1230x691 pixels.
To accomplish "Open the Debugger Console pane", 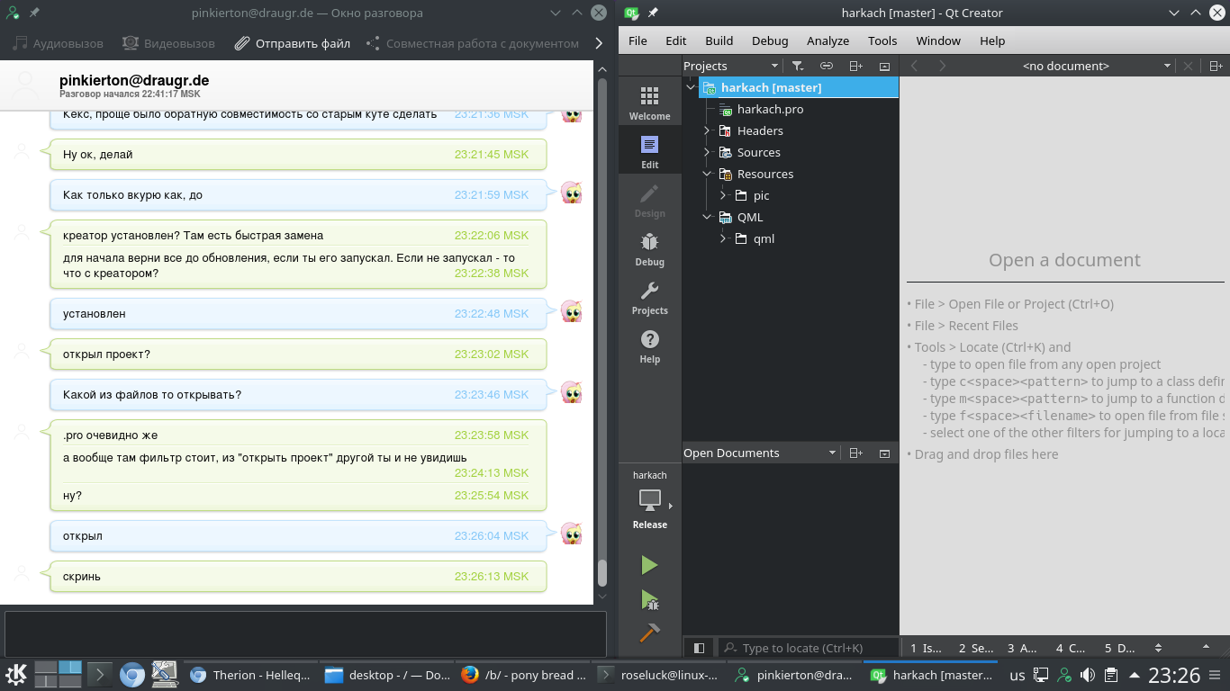I will click(1119, 648).
